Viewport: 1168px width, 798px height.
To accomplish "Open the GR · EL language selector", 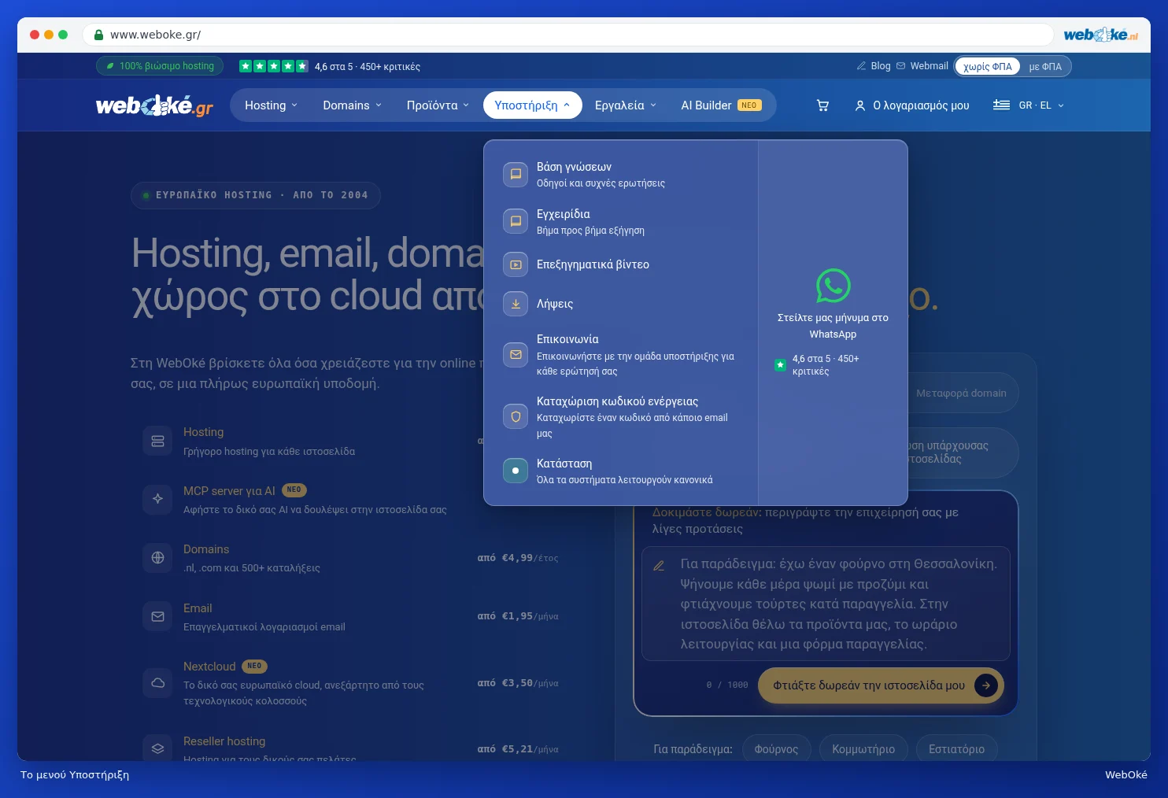I will point(1029,105).
